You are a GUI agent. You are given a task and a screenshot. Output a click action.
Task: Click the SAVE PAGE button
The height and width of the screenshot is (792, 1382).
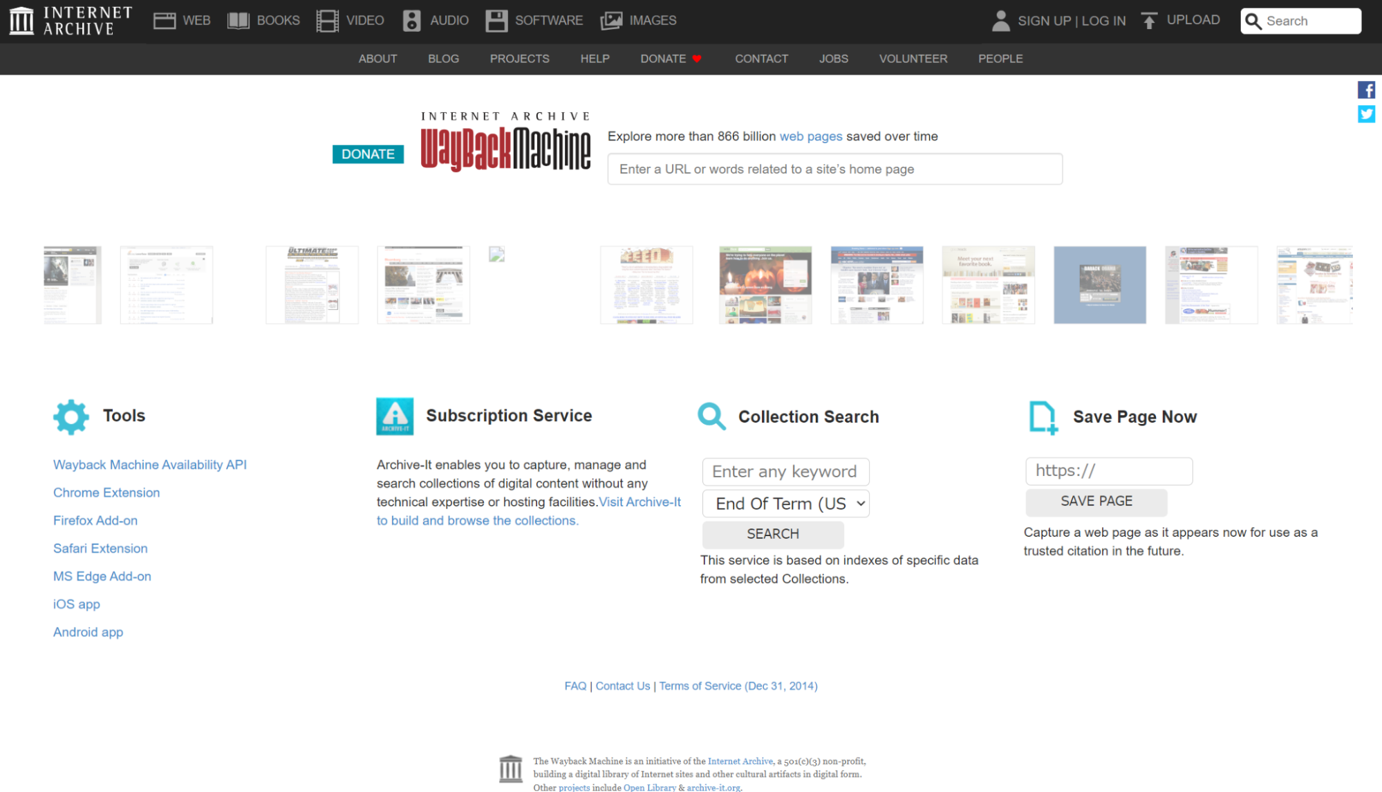click(1096, 501)
